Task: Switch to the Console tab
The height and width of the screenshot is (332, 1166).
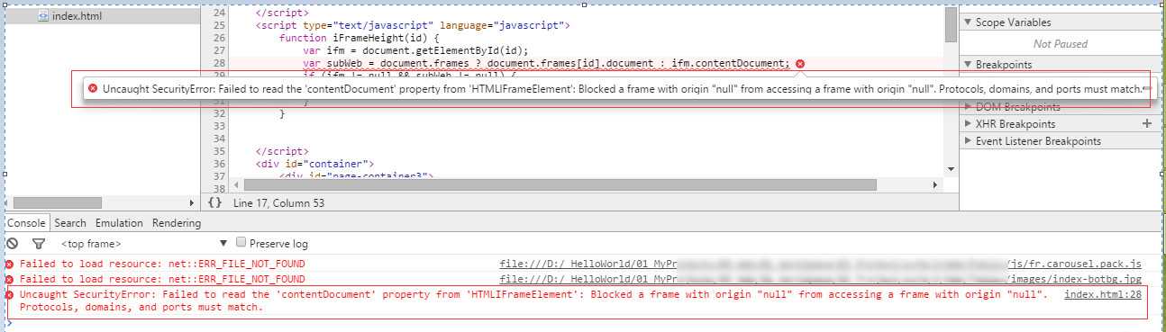Action: click(26, 223)
